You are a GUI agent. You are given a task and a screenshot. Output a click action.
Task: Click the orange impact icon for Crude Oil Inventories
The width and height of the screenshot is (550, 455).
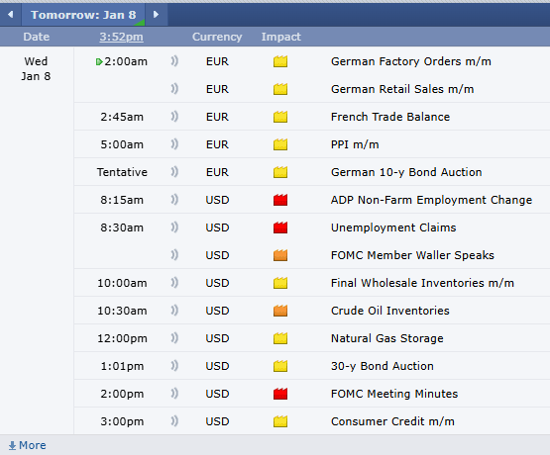click(x=280, y=311)
